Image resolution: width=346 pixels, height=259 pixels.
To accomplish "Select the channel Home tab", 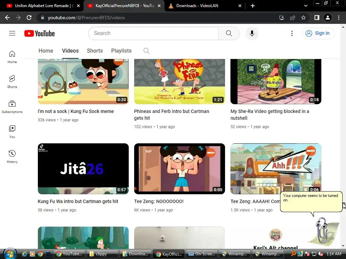I will pos(46,51).
